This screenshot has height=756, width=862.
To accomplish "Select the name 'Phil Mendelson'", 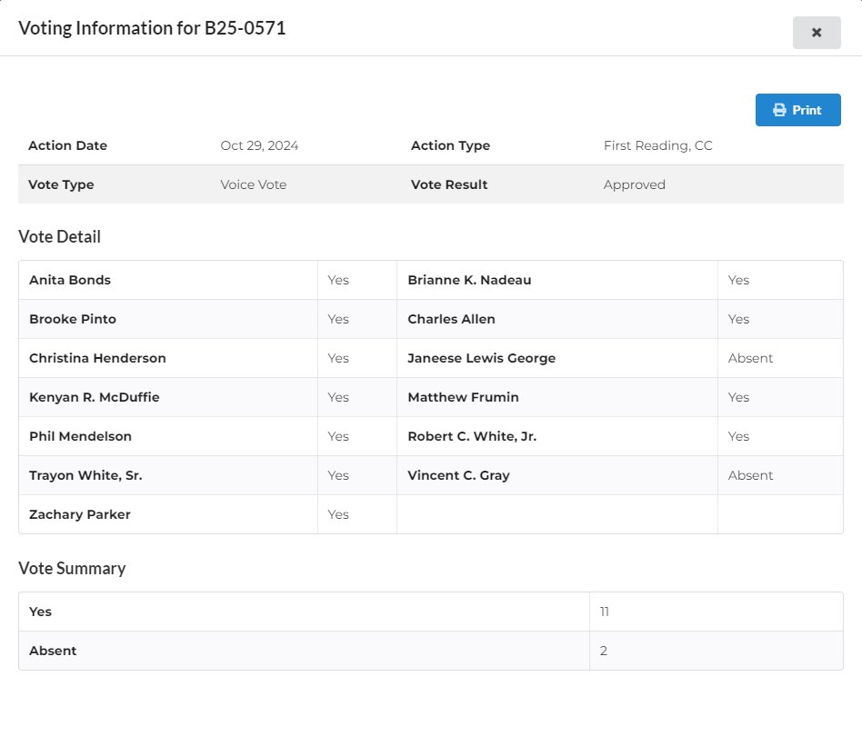I will (x=80, y=435).
